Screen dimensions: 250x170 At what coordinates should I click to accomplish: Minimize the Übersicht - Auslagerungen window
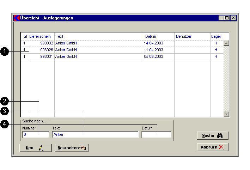click(221, 18)
